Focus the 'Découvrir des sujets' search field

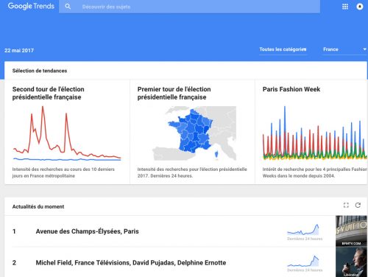coord(189,7)
